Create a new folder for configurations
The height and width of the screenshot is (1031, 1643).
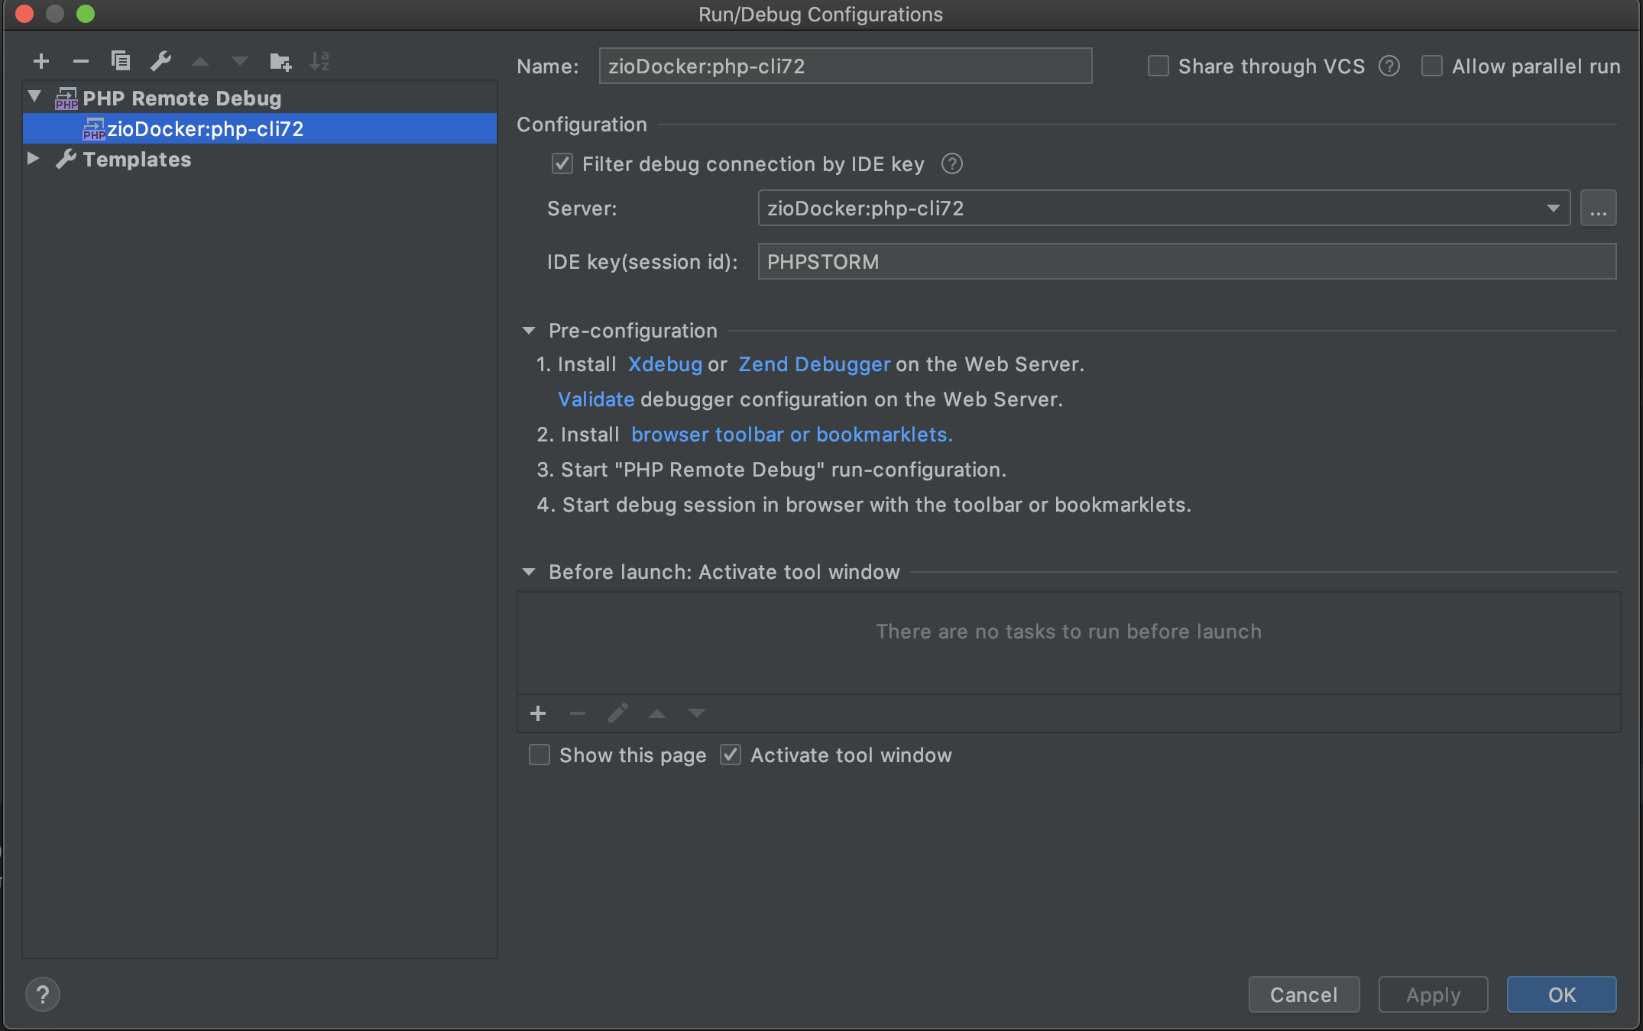coord(280,61)
